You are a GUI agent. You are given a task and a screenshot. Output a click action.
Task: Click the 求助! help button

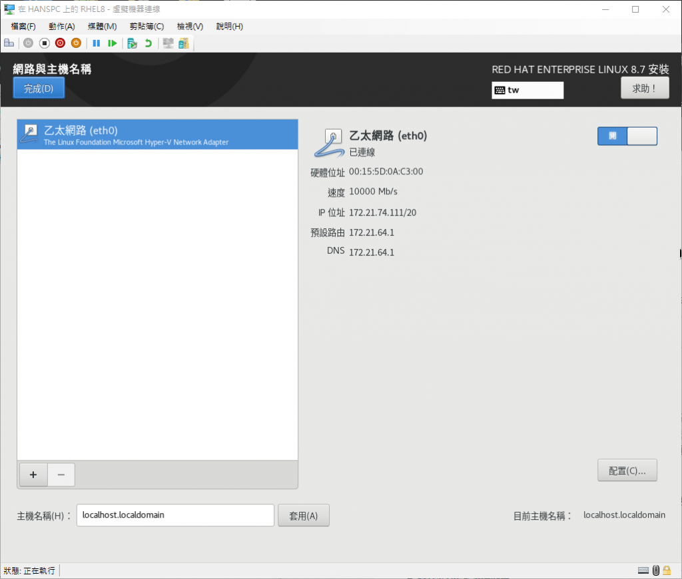tap(645, 89)
